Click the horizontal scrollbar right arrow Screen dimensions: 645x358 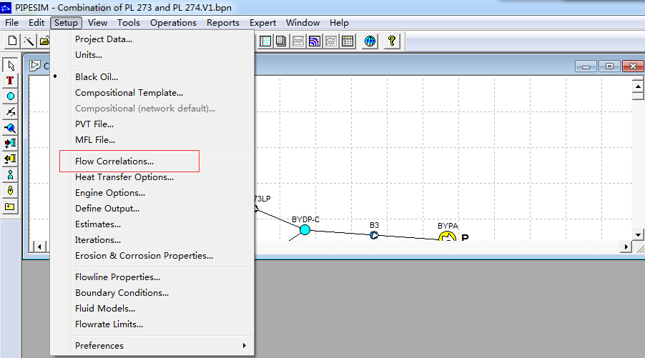coord(626,247)
